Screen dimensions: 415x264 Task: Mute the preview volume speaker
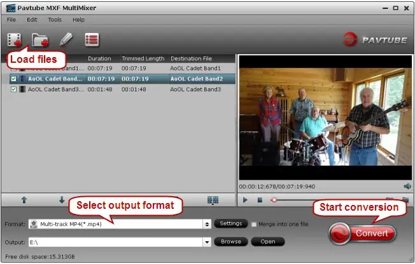[x=407, y=187]
